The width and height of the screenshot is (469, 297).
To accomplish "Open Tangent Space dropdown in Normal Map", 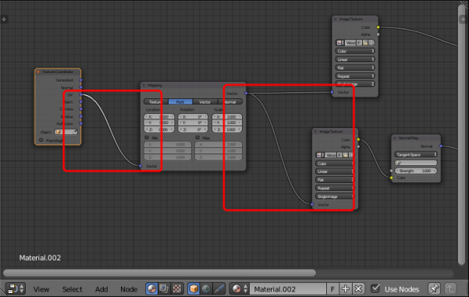I will (x=415, y=154).
